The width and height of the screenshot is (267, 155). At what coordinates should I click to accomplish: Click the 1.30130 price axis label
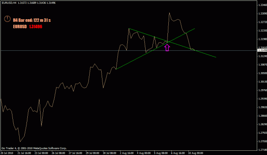[263, 82]
